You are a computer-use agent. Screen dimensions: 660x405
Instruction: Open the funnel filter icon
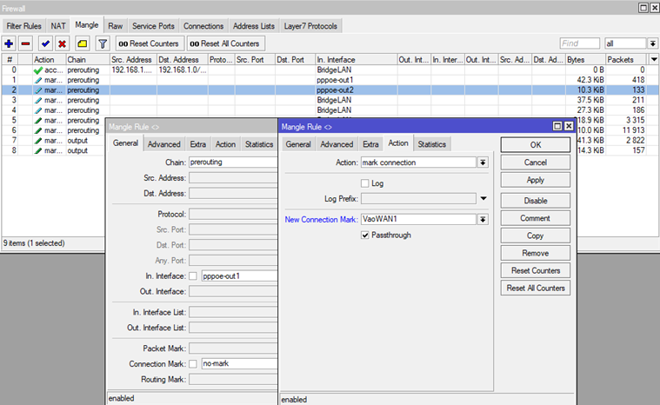(x=102, y=43)
